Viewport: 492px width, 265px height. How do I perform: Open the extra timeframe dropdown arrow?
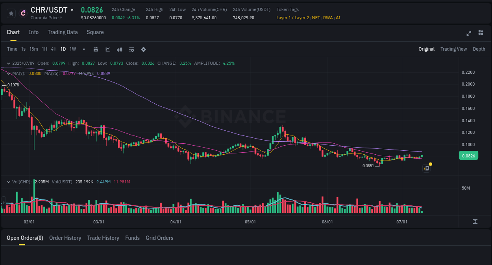click(83, 49)
